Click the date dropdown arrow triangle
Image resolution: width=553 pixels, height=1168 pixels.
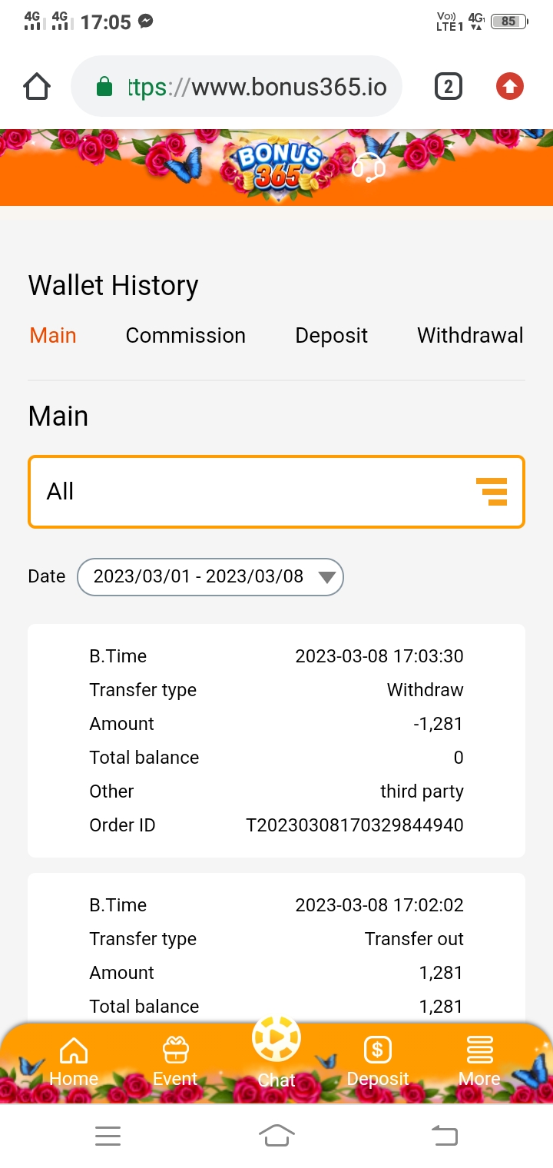[326, 577]
